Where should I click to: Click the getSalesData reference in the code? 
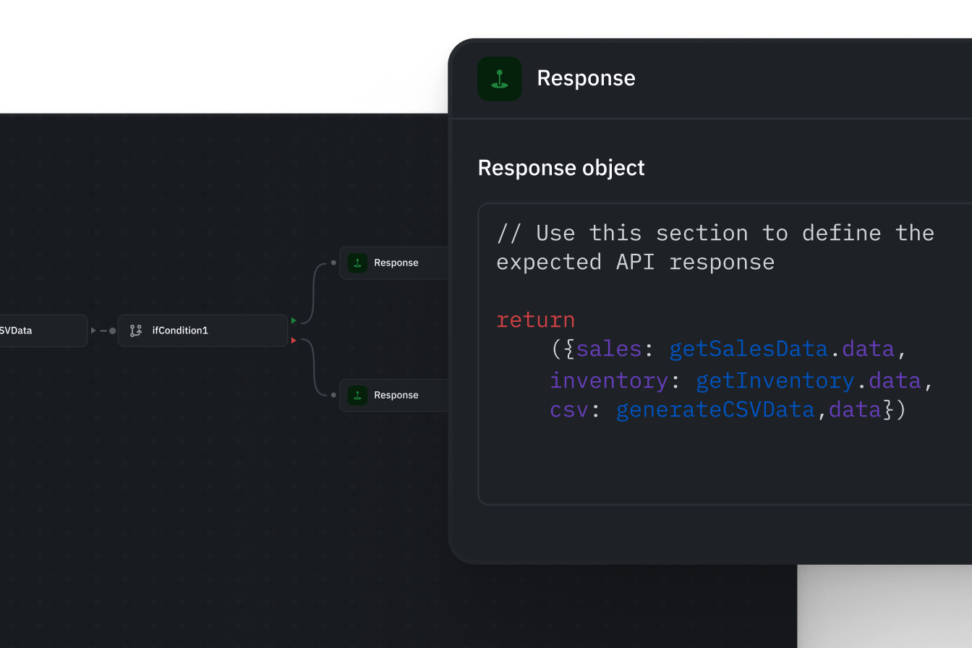(x=748, y=349)
